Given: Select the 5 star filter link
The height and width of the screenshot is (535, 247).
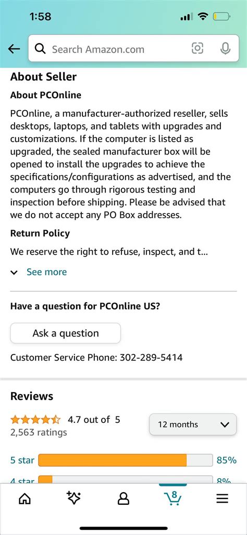Looking at the screenshot, I should pyautogui.click(x=22, y=460).
